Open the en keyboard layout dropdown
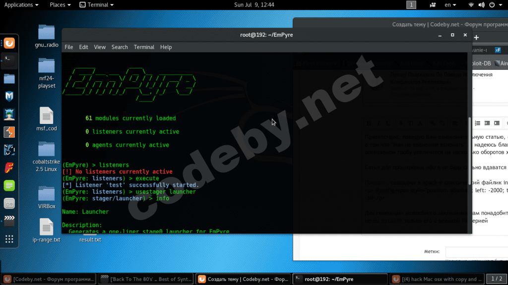The height and width of the screenshot is (285, 508). [x=450, y=5]
